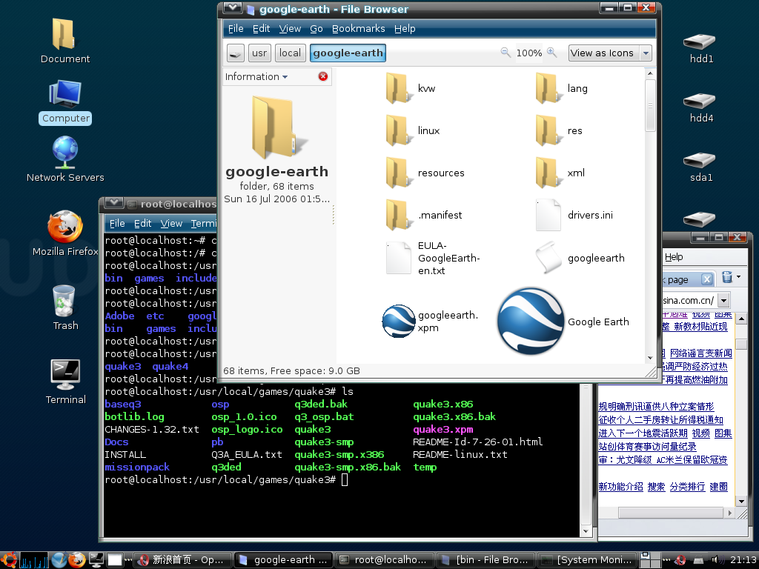Screen dimensions: 759x569
Task: Click the google-earth path button
Action: click(x=348, y=53)
